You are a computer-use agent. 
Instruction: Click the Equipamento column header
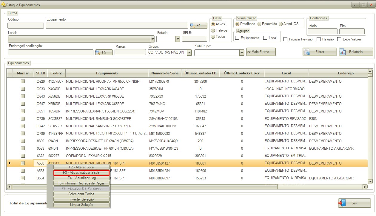(x=107, y=73)
